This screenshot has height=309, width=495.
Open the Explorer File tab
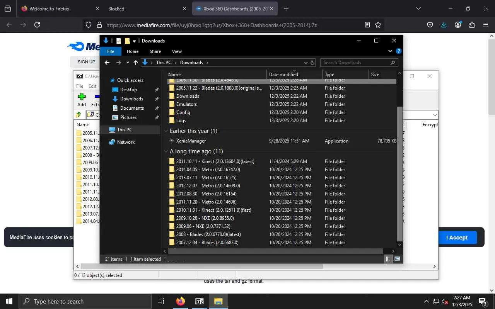(111, 51)
